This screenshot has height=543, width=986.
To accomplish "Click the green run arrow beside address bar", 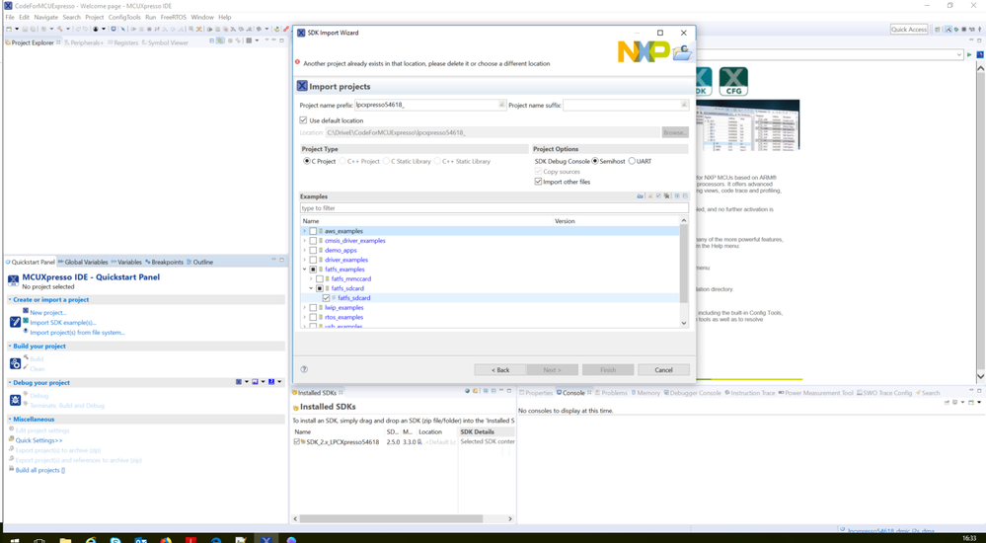I will pyautogui.click(x=969, y=54).
